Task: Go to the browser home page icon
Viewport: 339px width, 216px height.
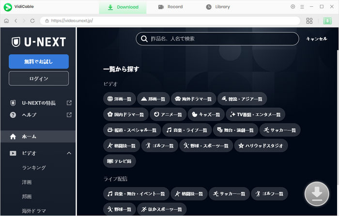Action: pyautogui.click(x=6, y=21)
